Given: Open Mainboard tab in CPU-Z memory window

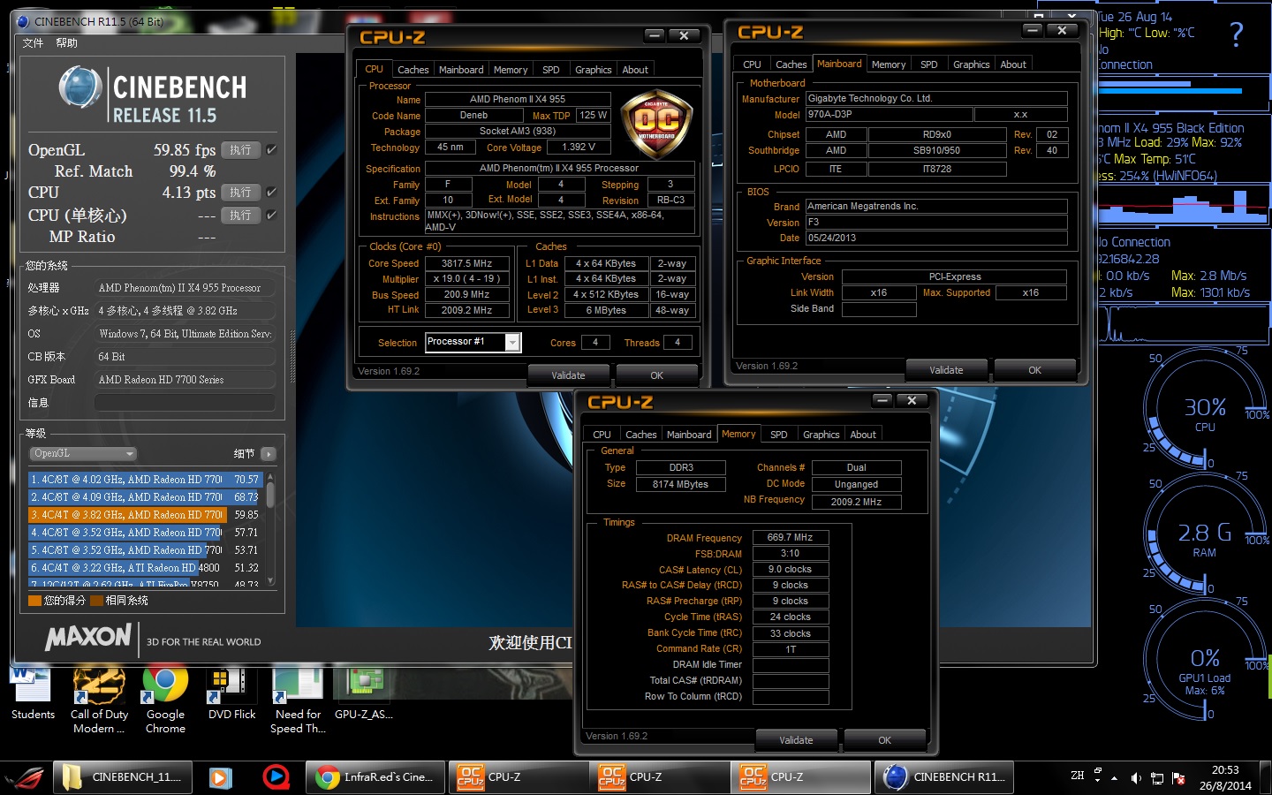Looking at the screenshot, I should click(689, 435).
